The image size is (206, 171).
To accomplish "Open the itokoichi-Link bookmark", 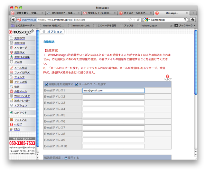I will (x=79, y=26).
